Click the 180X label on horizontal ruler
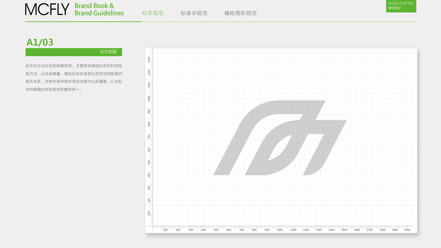The height and width of the screenshot is (248, 441). pos(382,230)
